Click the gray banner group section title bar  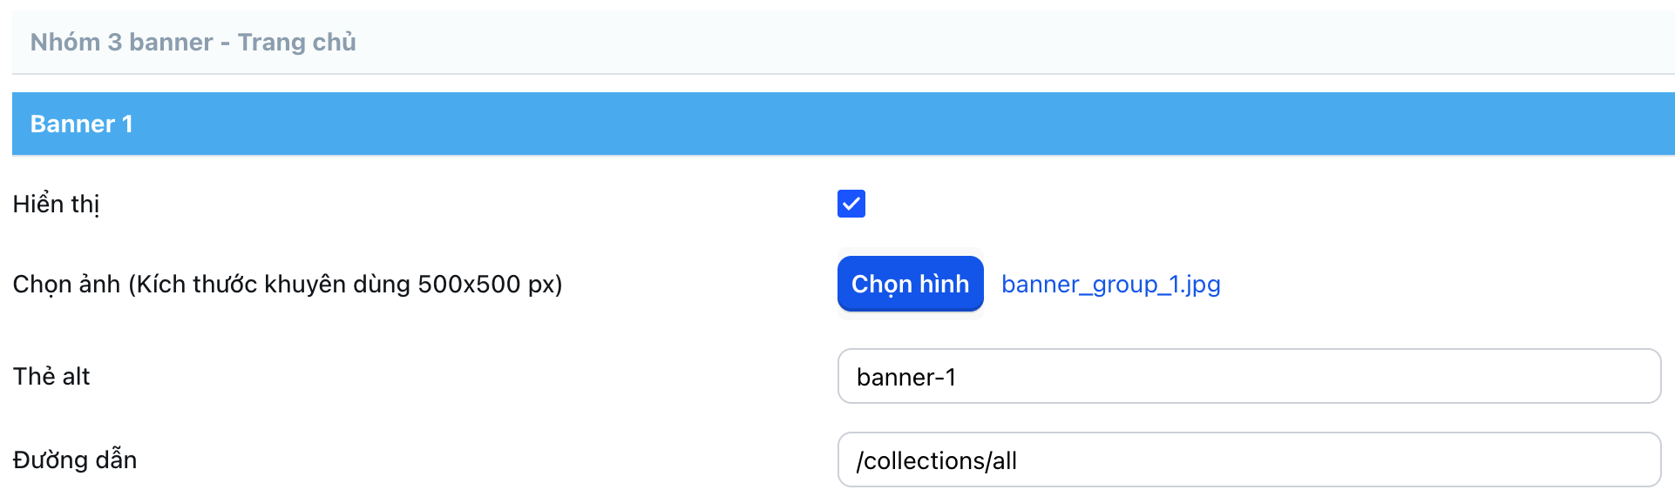[x=842, y=42]
